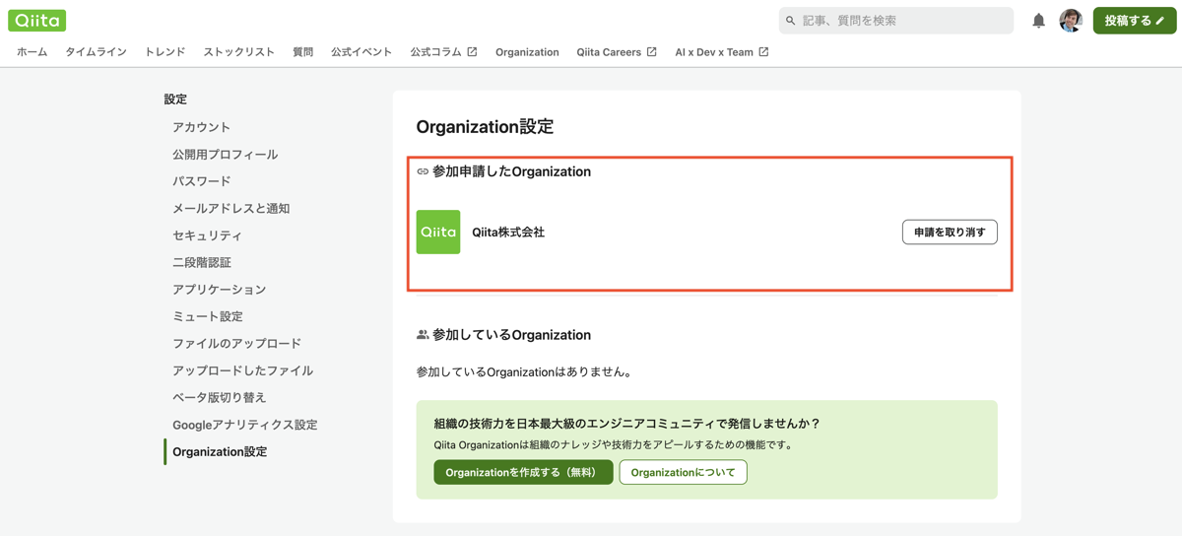Focus the 記事、質問を検索 search field
The height and width of the screenshot is (536, 1182).
896,21
